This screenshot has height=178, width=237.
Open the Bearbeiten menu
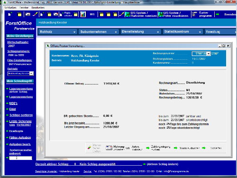click(38, 8)
